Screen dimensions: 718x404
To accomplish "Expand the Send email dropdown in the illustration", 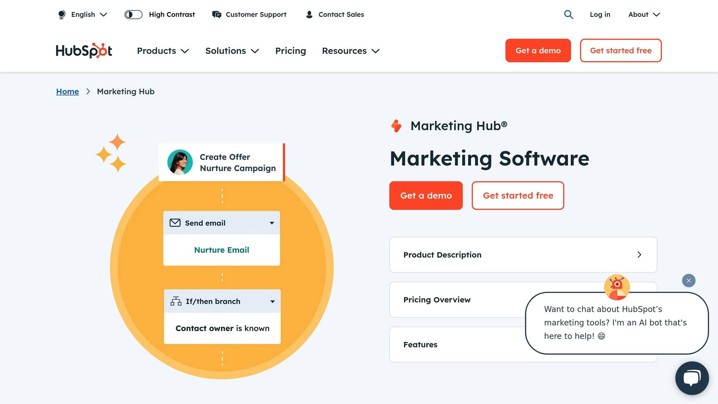I will point(271,223).
